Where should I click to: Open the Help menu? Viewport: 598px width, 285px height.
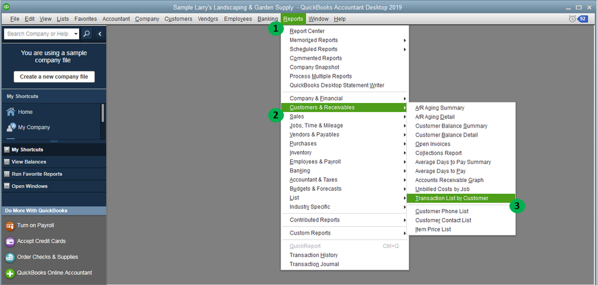[x=339, y=19]
